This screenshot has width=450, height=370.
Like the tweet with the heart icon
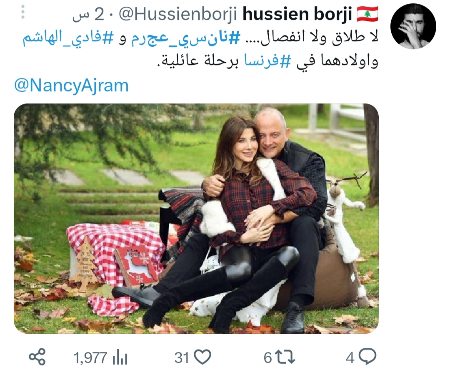coord(202,357)
